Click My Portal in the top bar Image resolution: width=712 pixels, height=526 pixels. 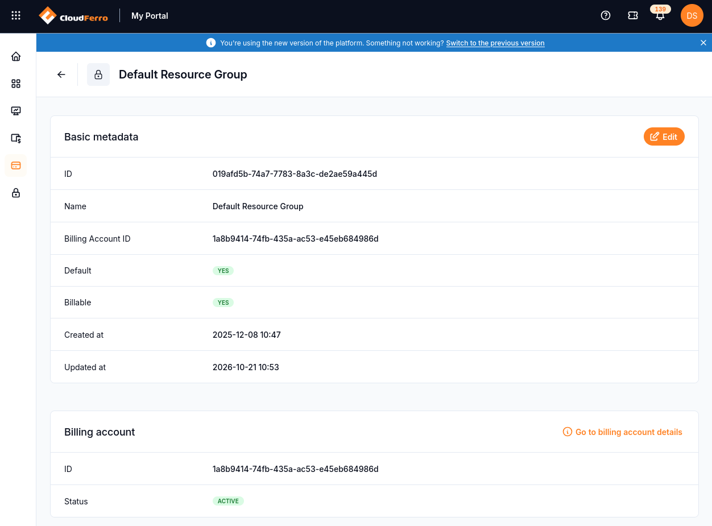(150, 16)
